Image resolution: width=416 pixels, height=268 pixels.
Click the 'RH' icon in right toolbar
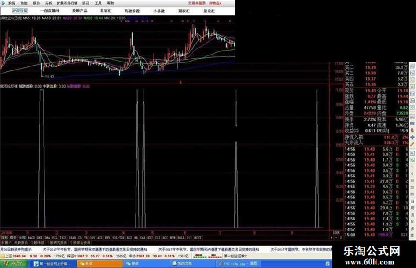click(x=412, y=123)
